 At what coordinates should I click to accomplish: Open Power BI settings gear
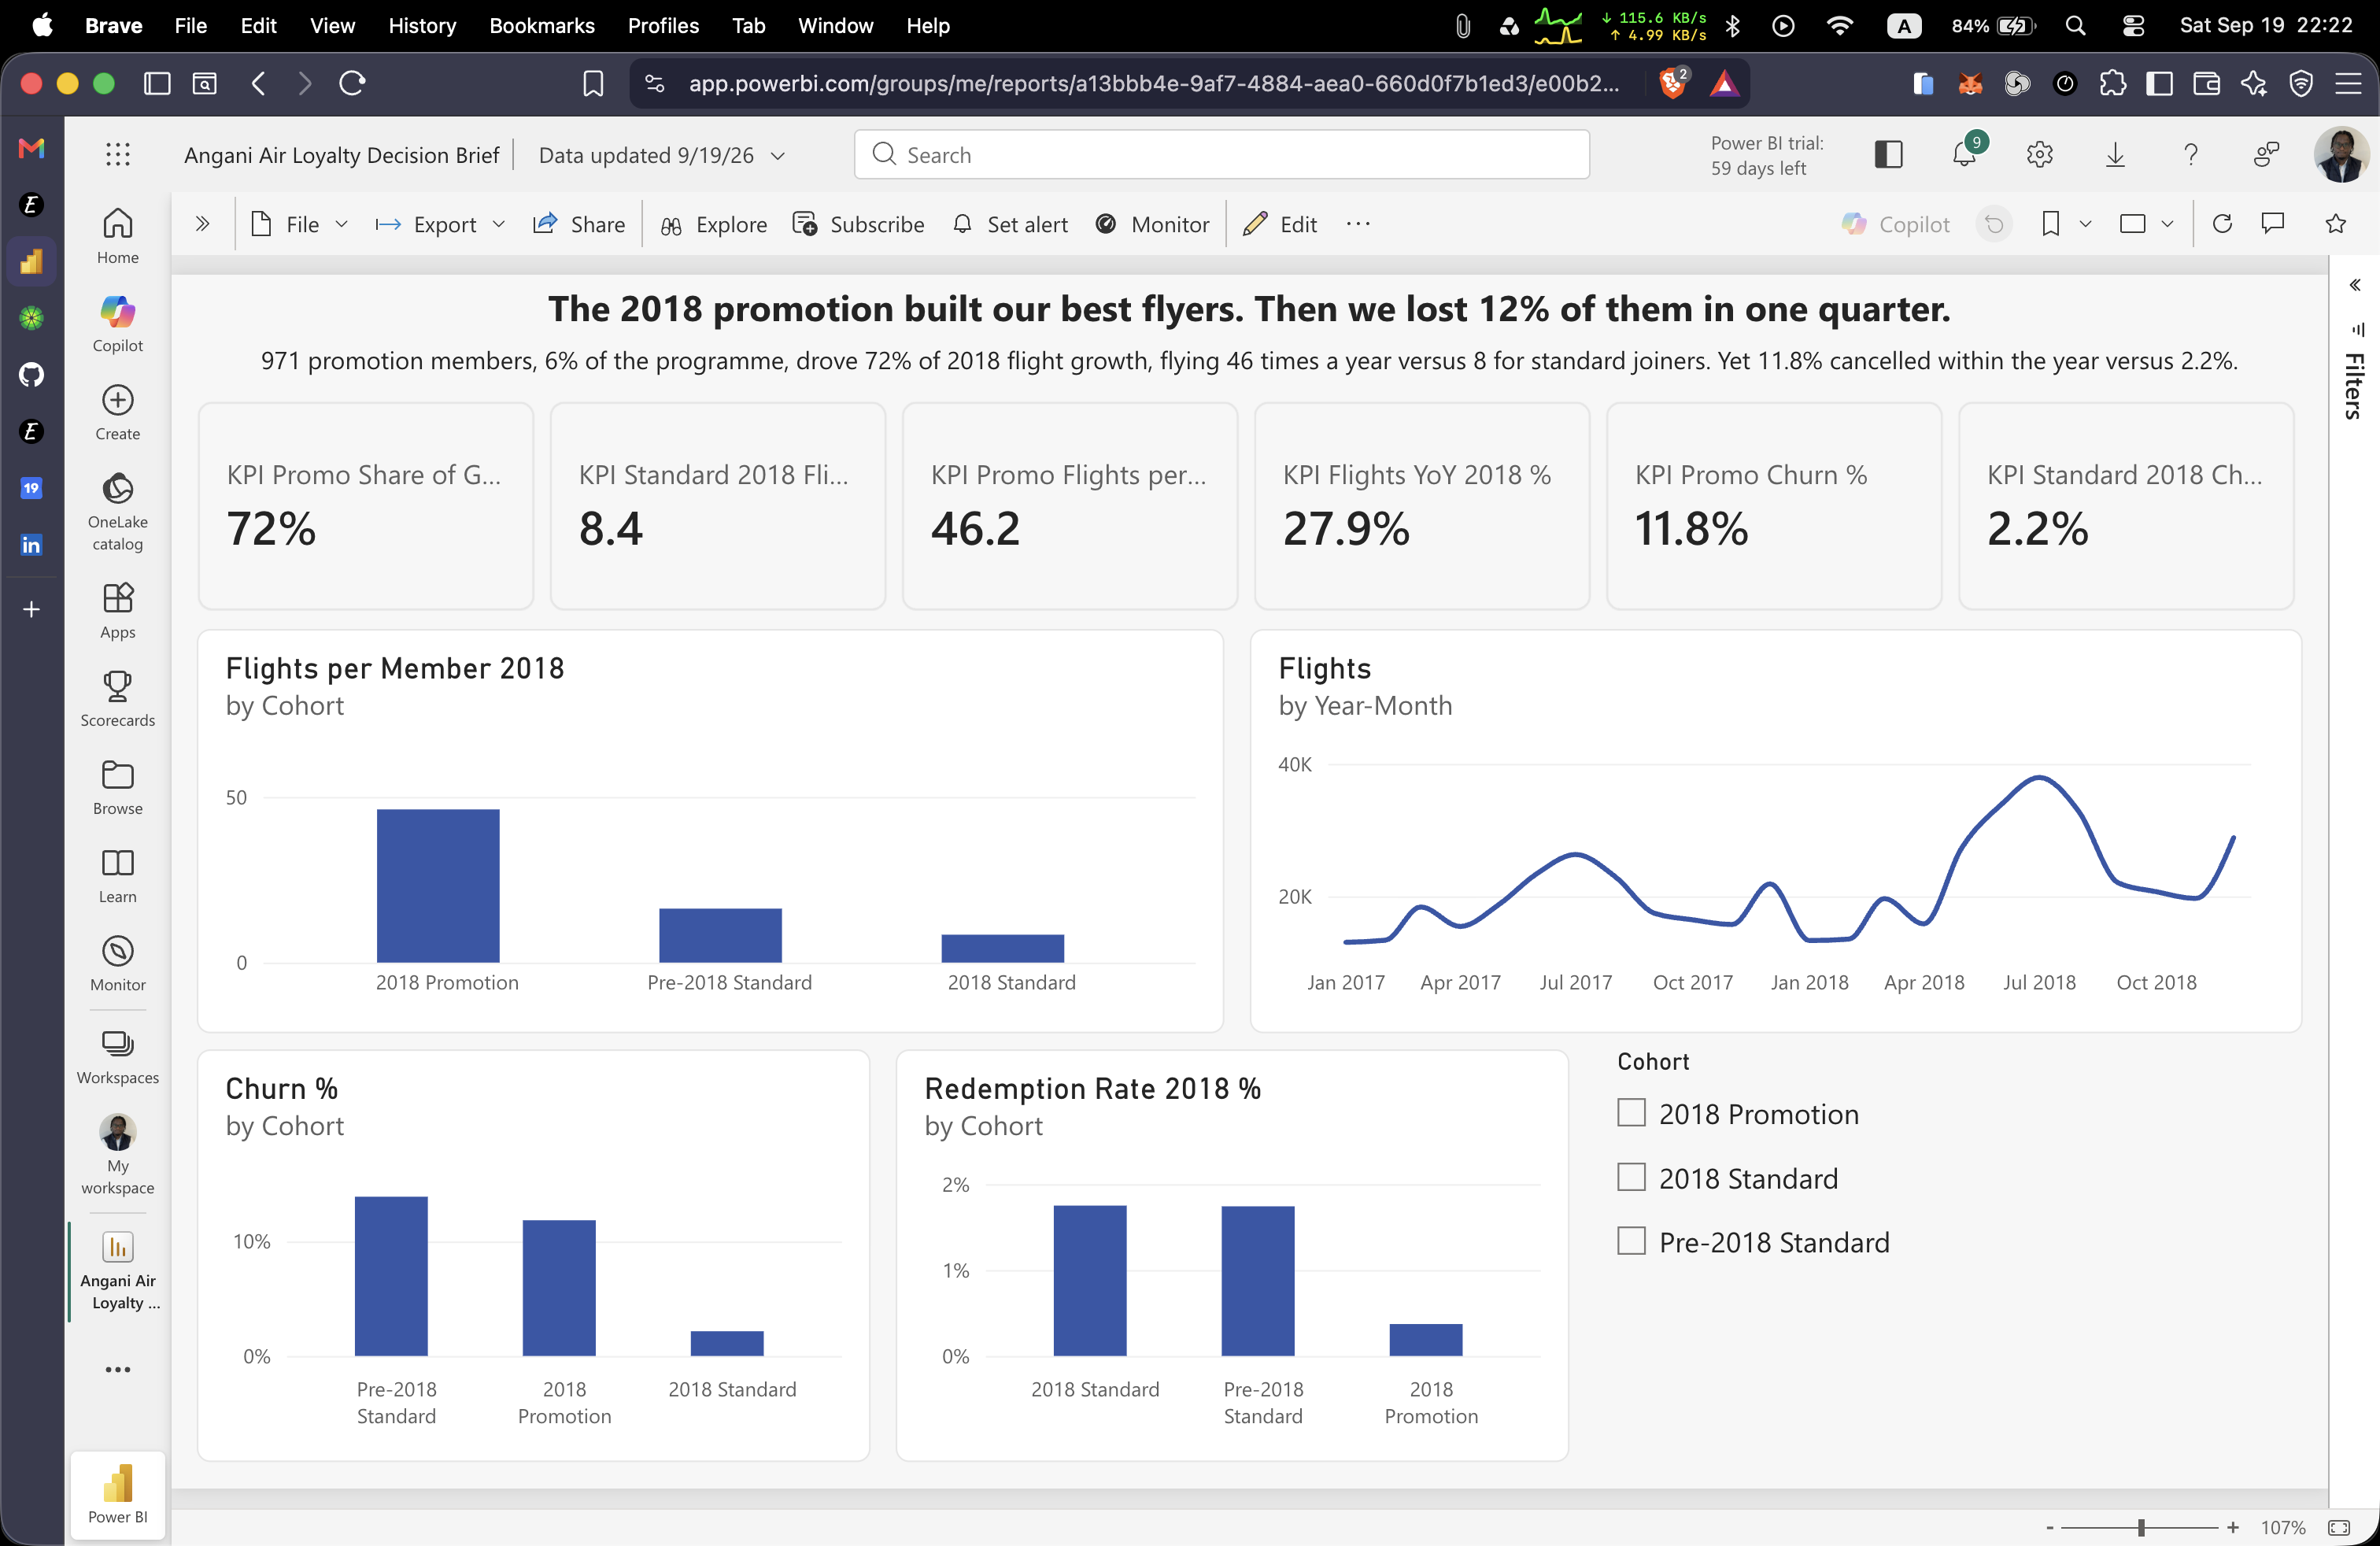click(2040, 155)
